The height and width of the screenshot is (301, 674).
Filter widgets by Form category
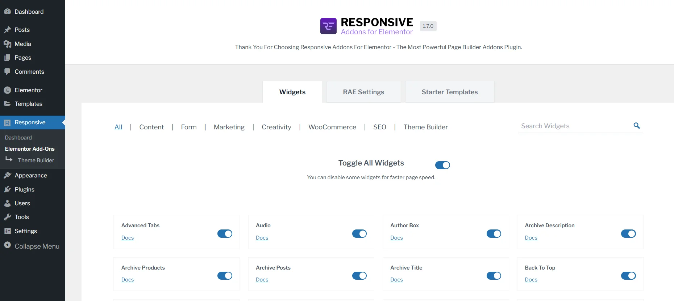[189, 127]
